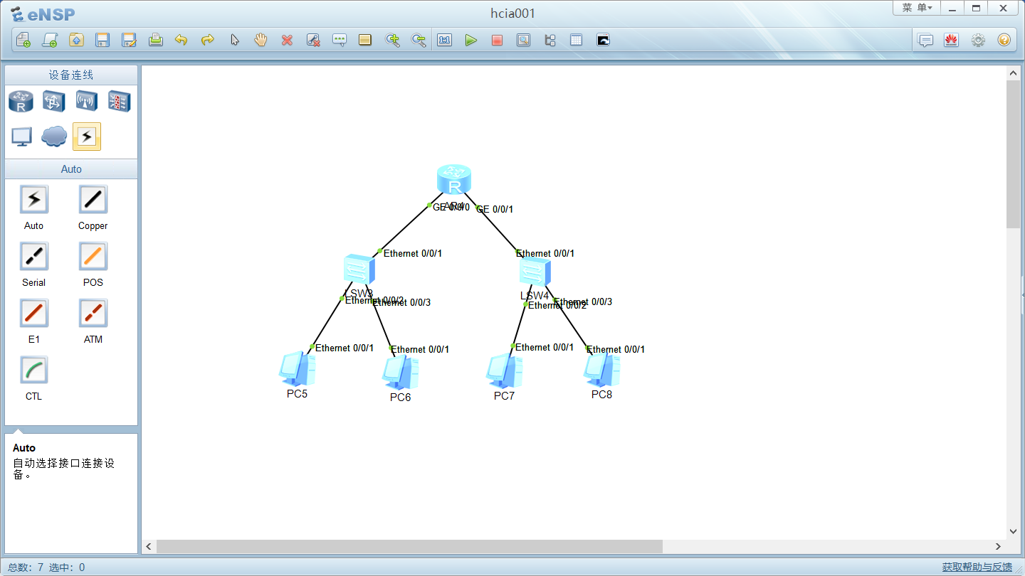Zoom in on the topology

click(x=392, y=41)
